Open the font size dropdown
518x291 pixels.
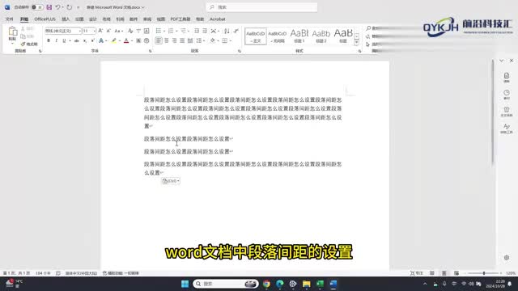(x=95, y=31)
